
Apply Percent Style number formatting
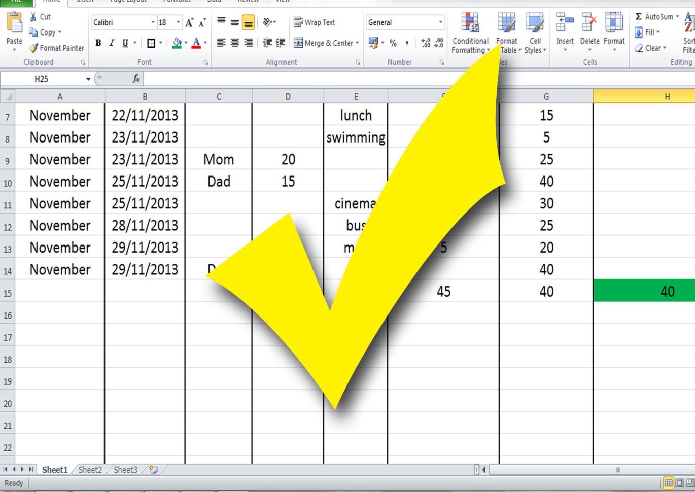(x=393, y=43)
